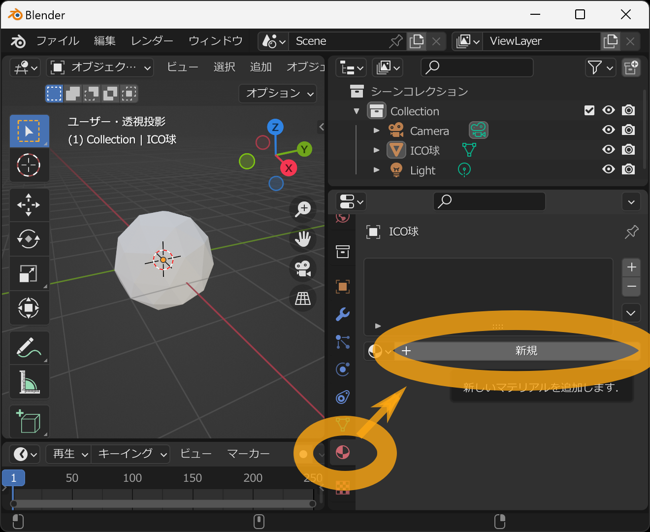Viewport: 650px width, 532px height.
Task: Select the Transform tool
Action: pyautogui.click(x=29, y=308)
